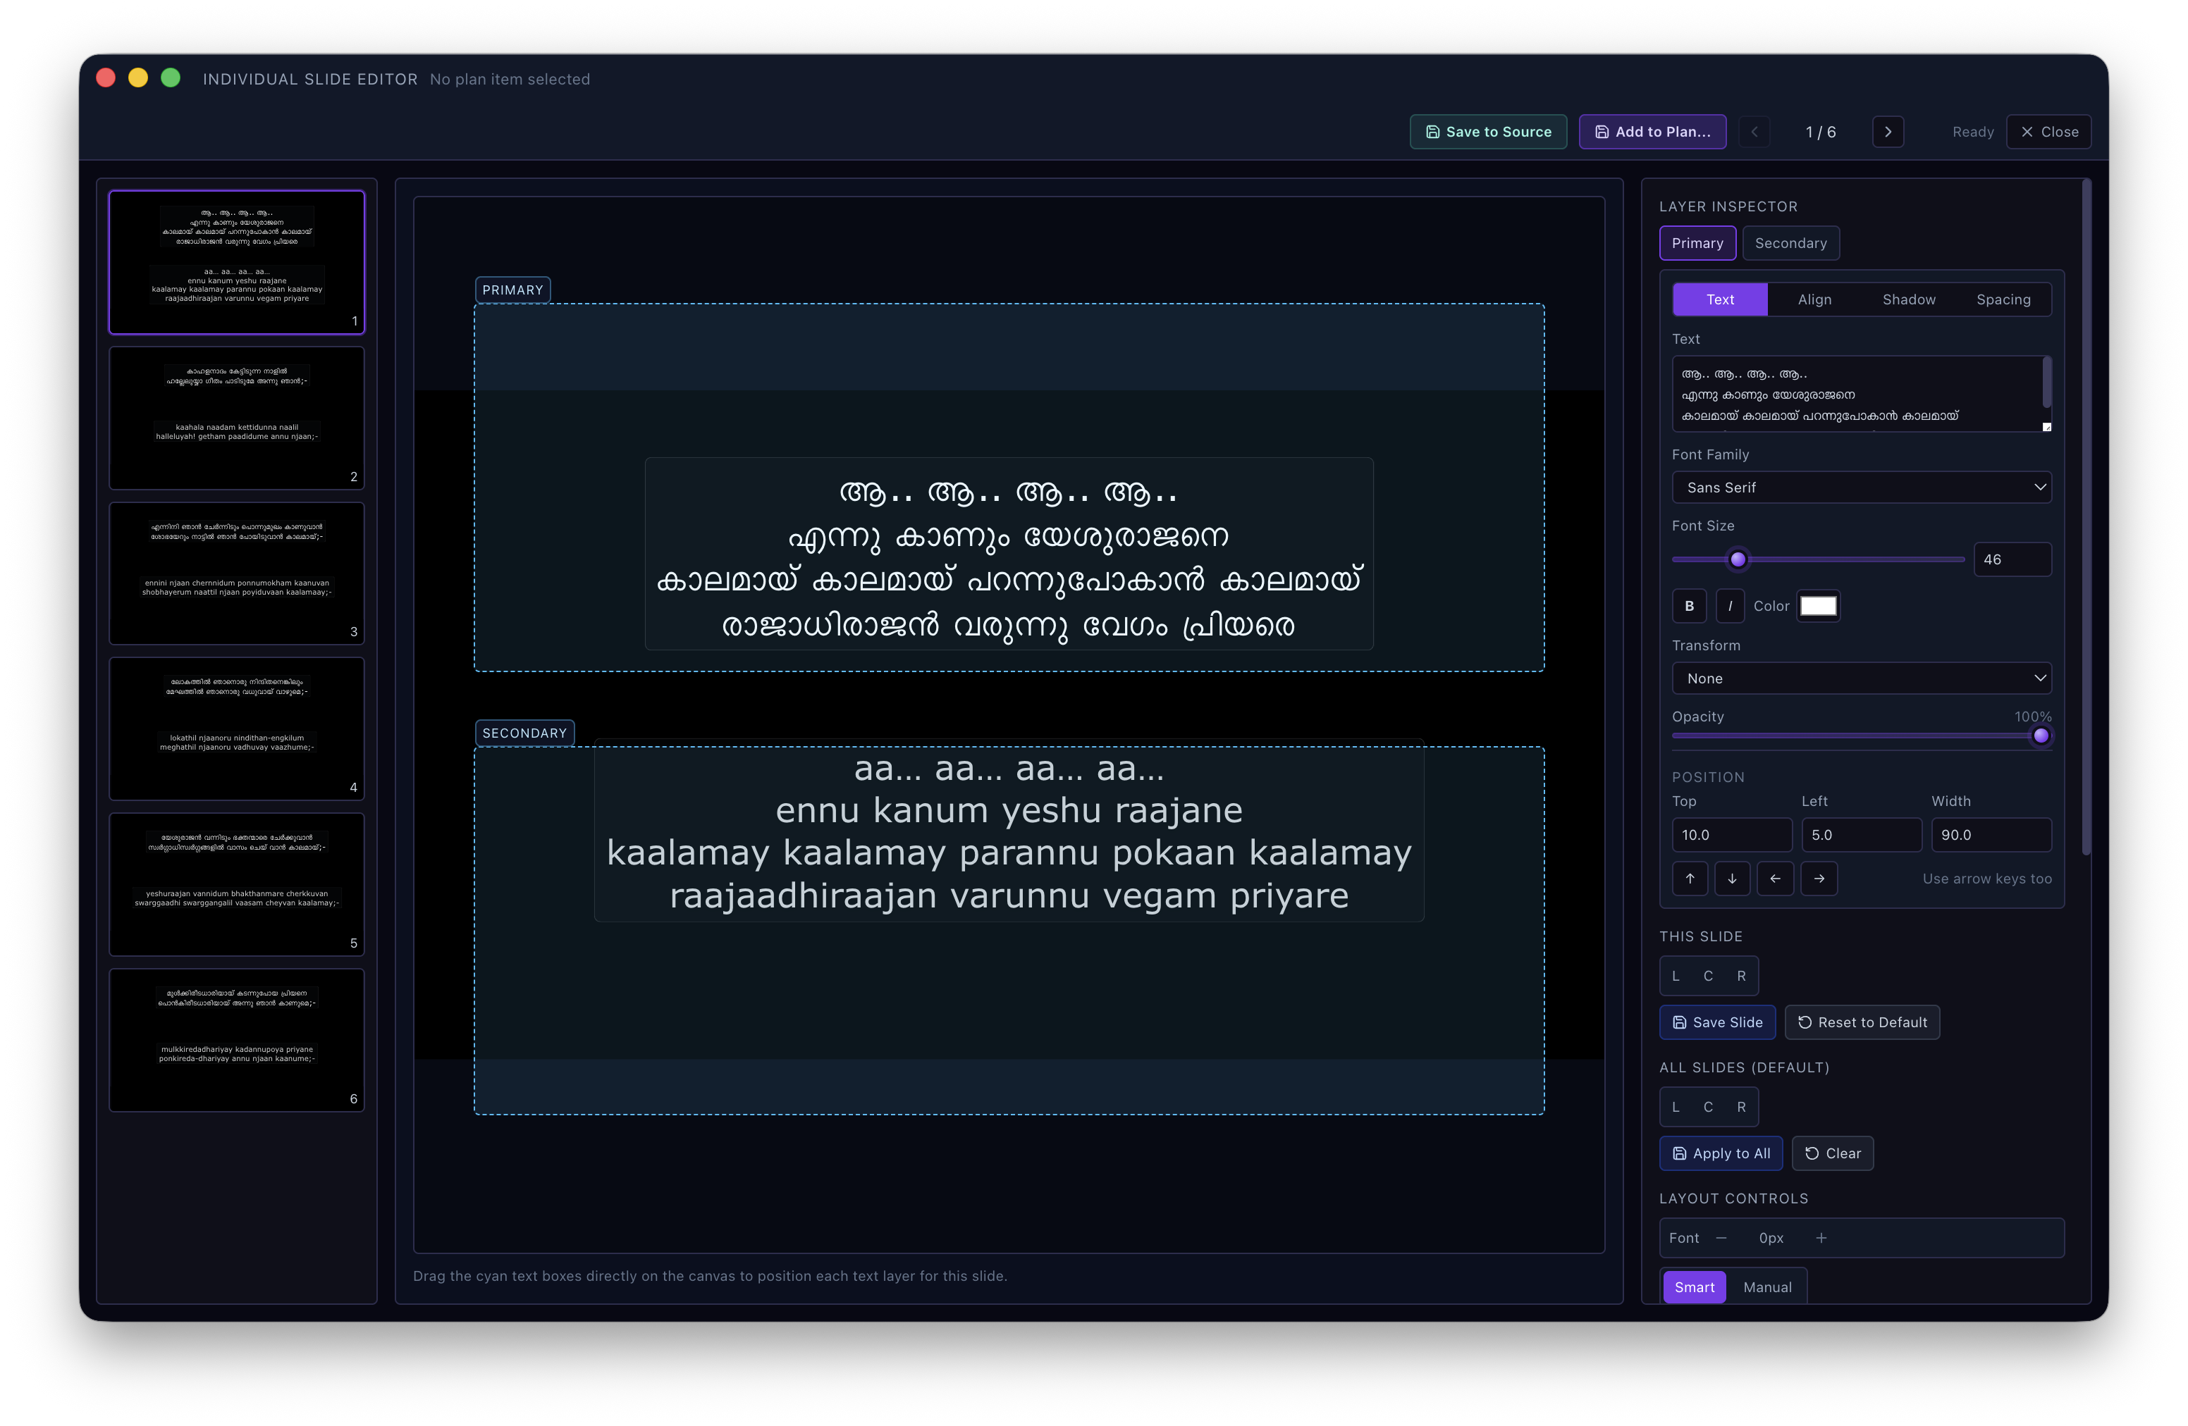2188x1426 pixels.
Task: Toggle italic formatting for the text layer
Action: (x=1731, y=605)
